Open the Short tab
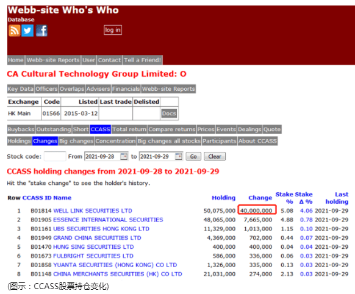The width and height of the screenshot is (355, 294). [81, 129]
